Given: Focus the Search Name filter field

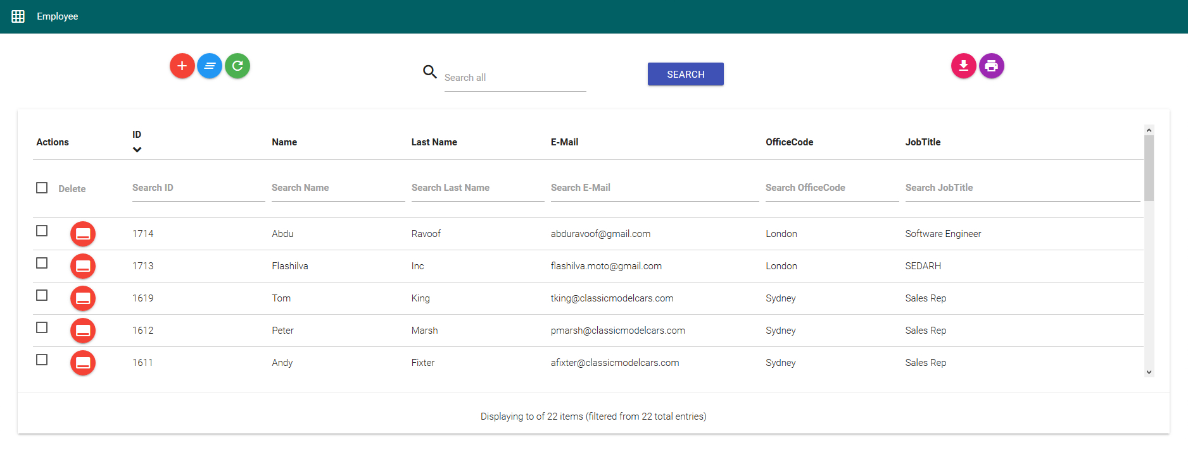Looking at the screenshot, I should (338, 188).
